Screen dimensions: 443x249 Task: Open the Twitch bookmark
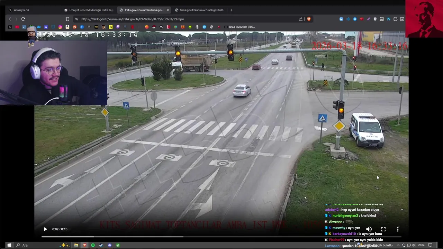click(118, 27)
